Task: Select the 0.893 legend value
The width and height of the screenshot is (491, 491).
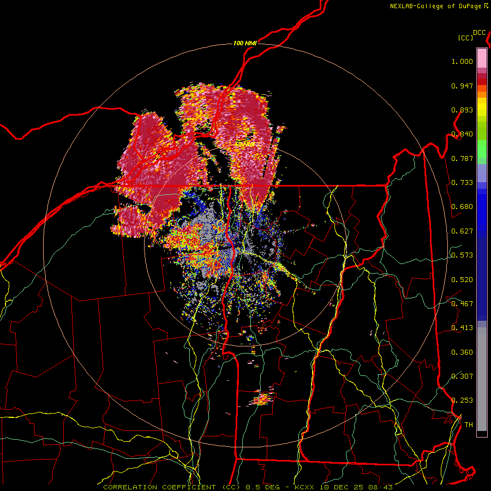Action: 462,110
